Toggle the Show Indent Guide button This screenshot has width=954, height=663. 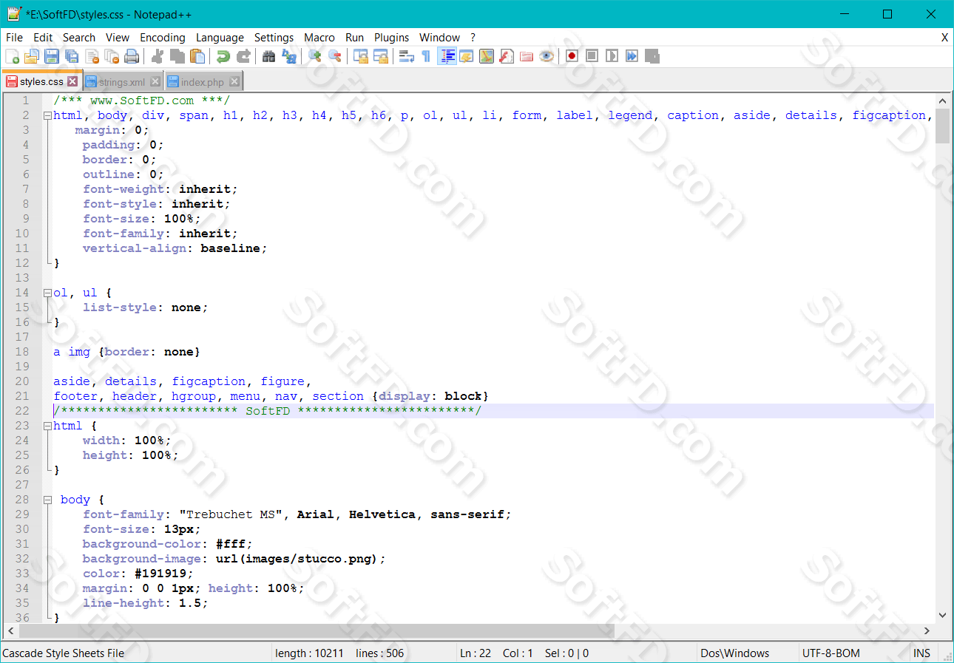[447, 56]
